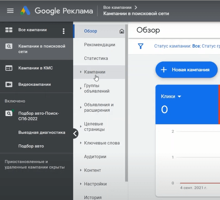The image size is (220, 200).
Task: Click the Подбор авто-Поиск-СПб-2022 campaign icon
Action: point(9,113)
